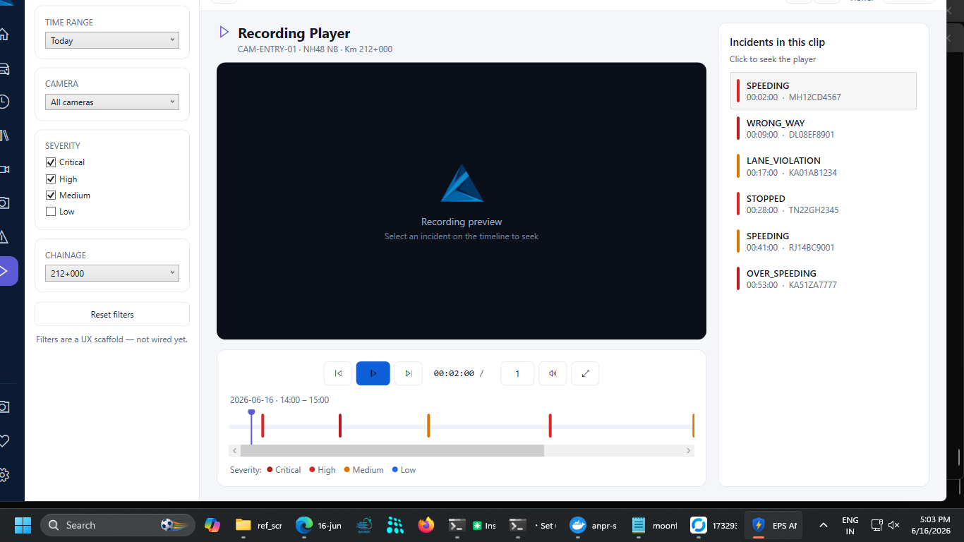The image size is (964, 542).
Task: Open the heart health icon in the sidebar
Action: pyautogui.click(x=4, y=441)
